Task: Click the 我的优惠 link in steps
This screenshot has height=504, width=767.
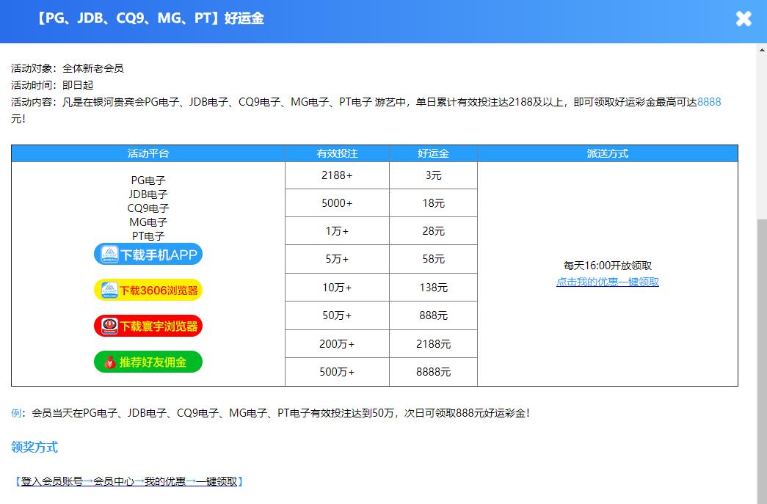Action: pos(165,481)
